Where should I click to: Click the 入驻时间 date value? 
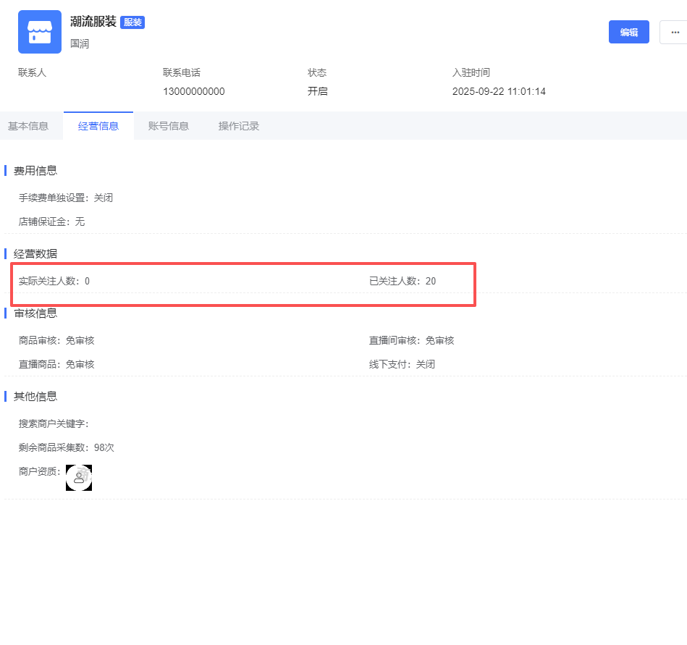point(499,92)
